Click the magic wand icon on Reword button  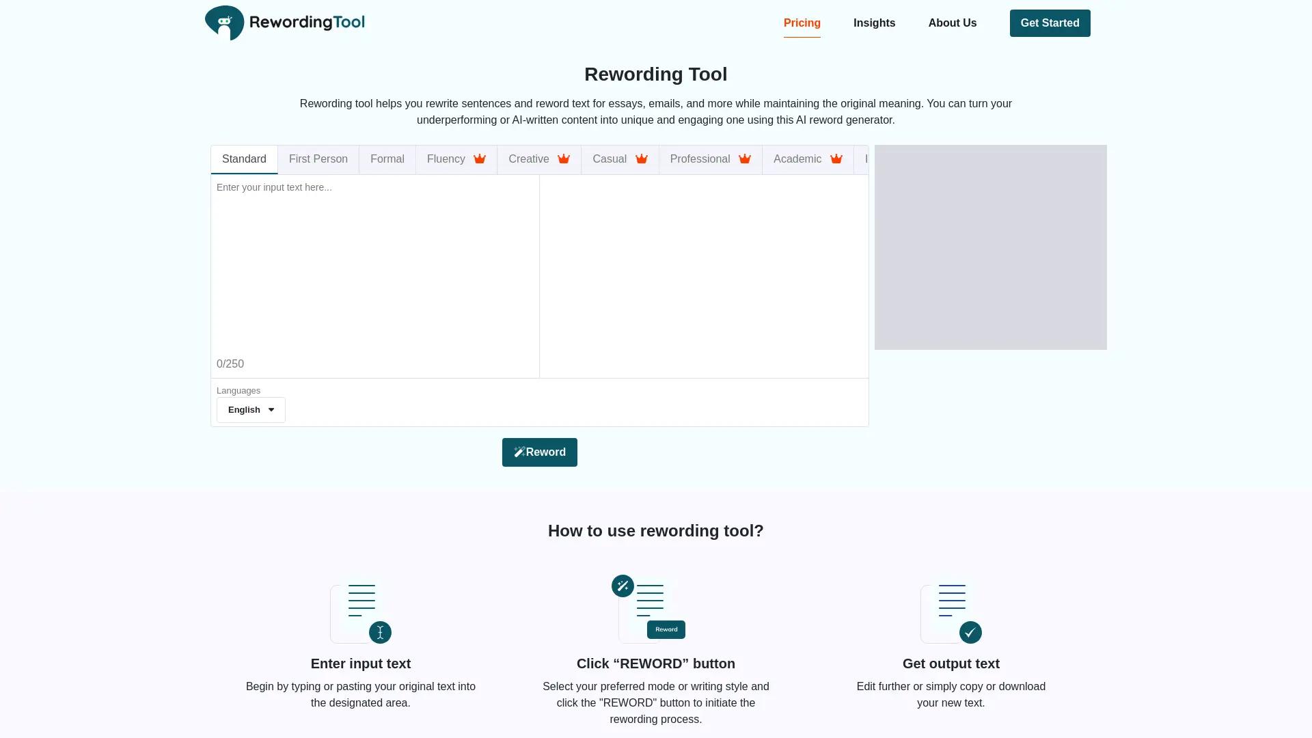pyautogui.click(x=520, y=452)
